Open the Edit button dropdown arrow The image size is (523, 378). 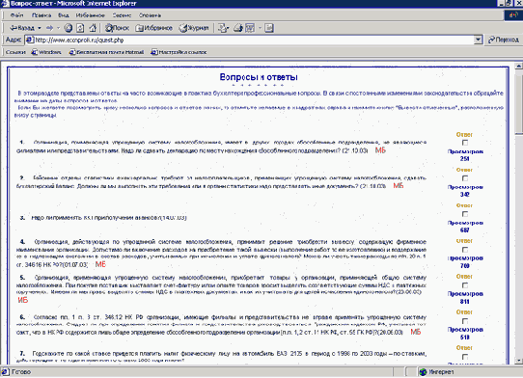260,28
